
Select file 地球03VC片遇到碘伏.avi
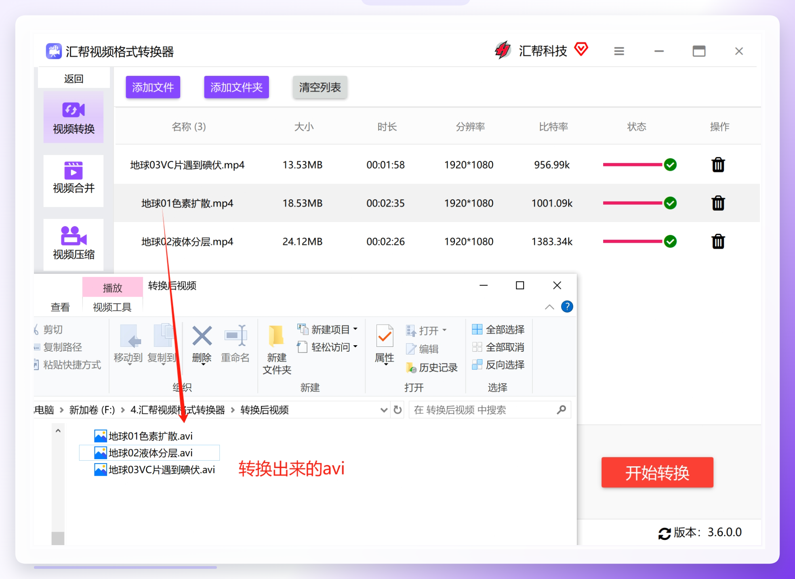tap(155, 470)
